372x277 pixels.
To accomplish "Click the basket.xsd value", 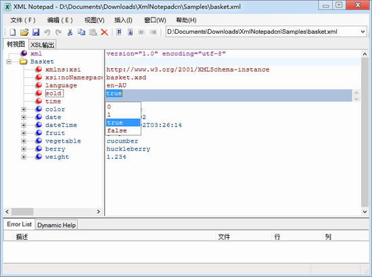I will (126, 78).
